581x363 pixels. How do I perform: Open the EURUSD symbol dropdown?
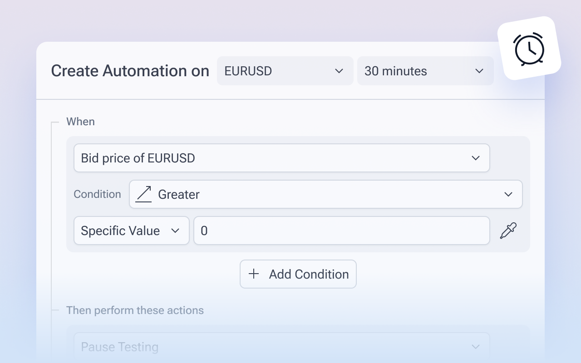click(x=285, y=71)
